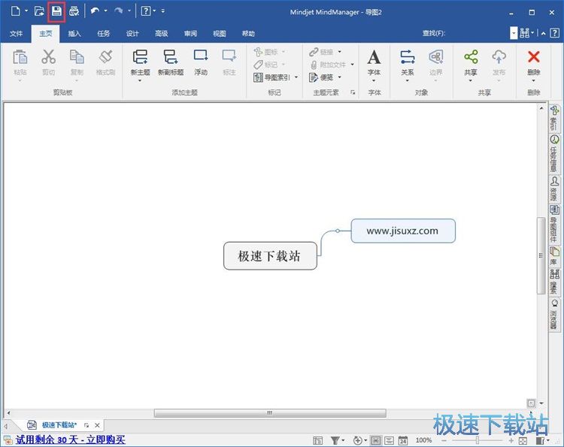
Task: Click the zoom slider handle
Action: [x=478, y=440]
